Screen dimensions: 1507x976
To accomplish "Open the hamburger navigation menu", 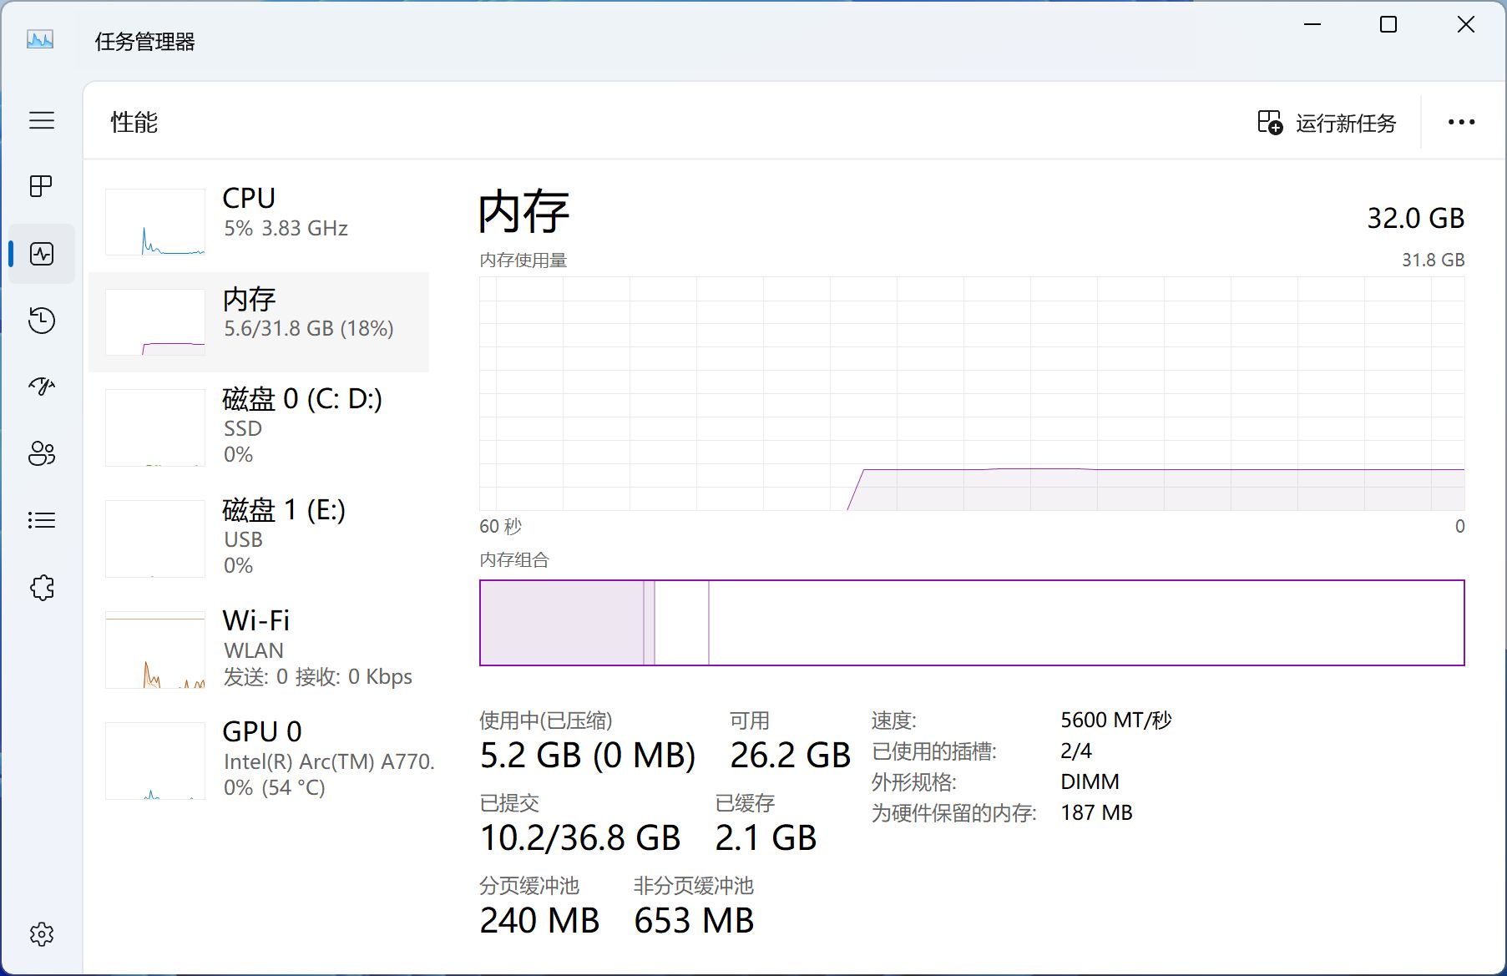I will [42, 120].
